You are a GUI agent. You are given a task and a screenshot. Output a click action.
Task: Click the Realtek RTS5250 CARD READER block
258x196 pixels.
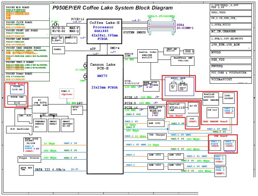coord(211,99)
